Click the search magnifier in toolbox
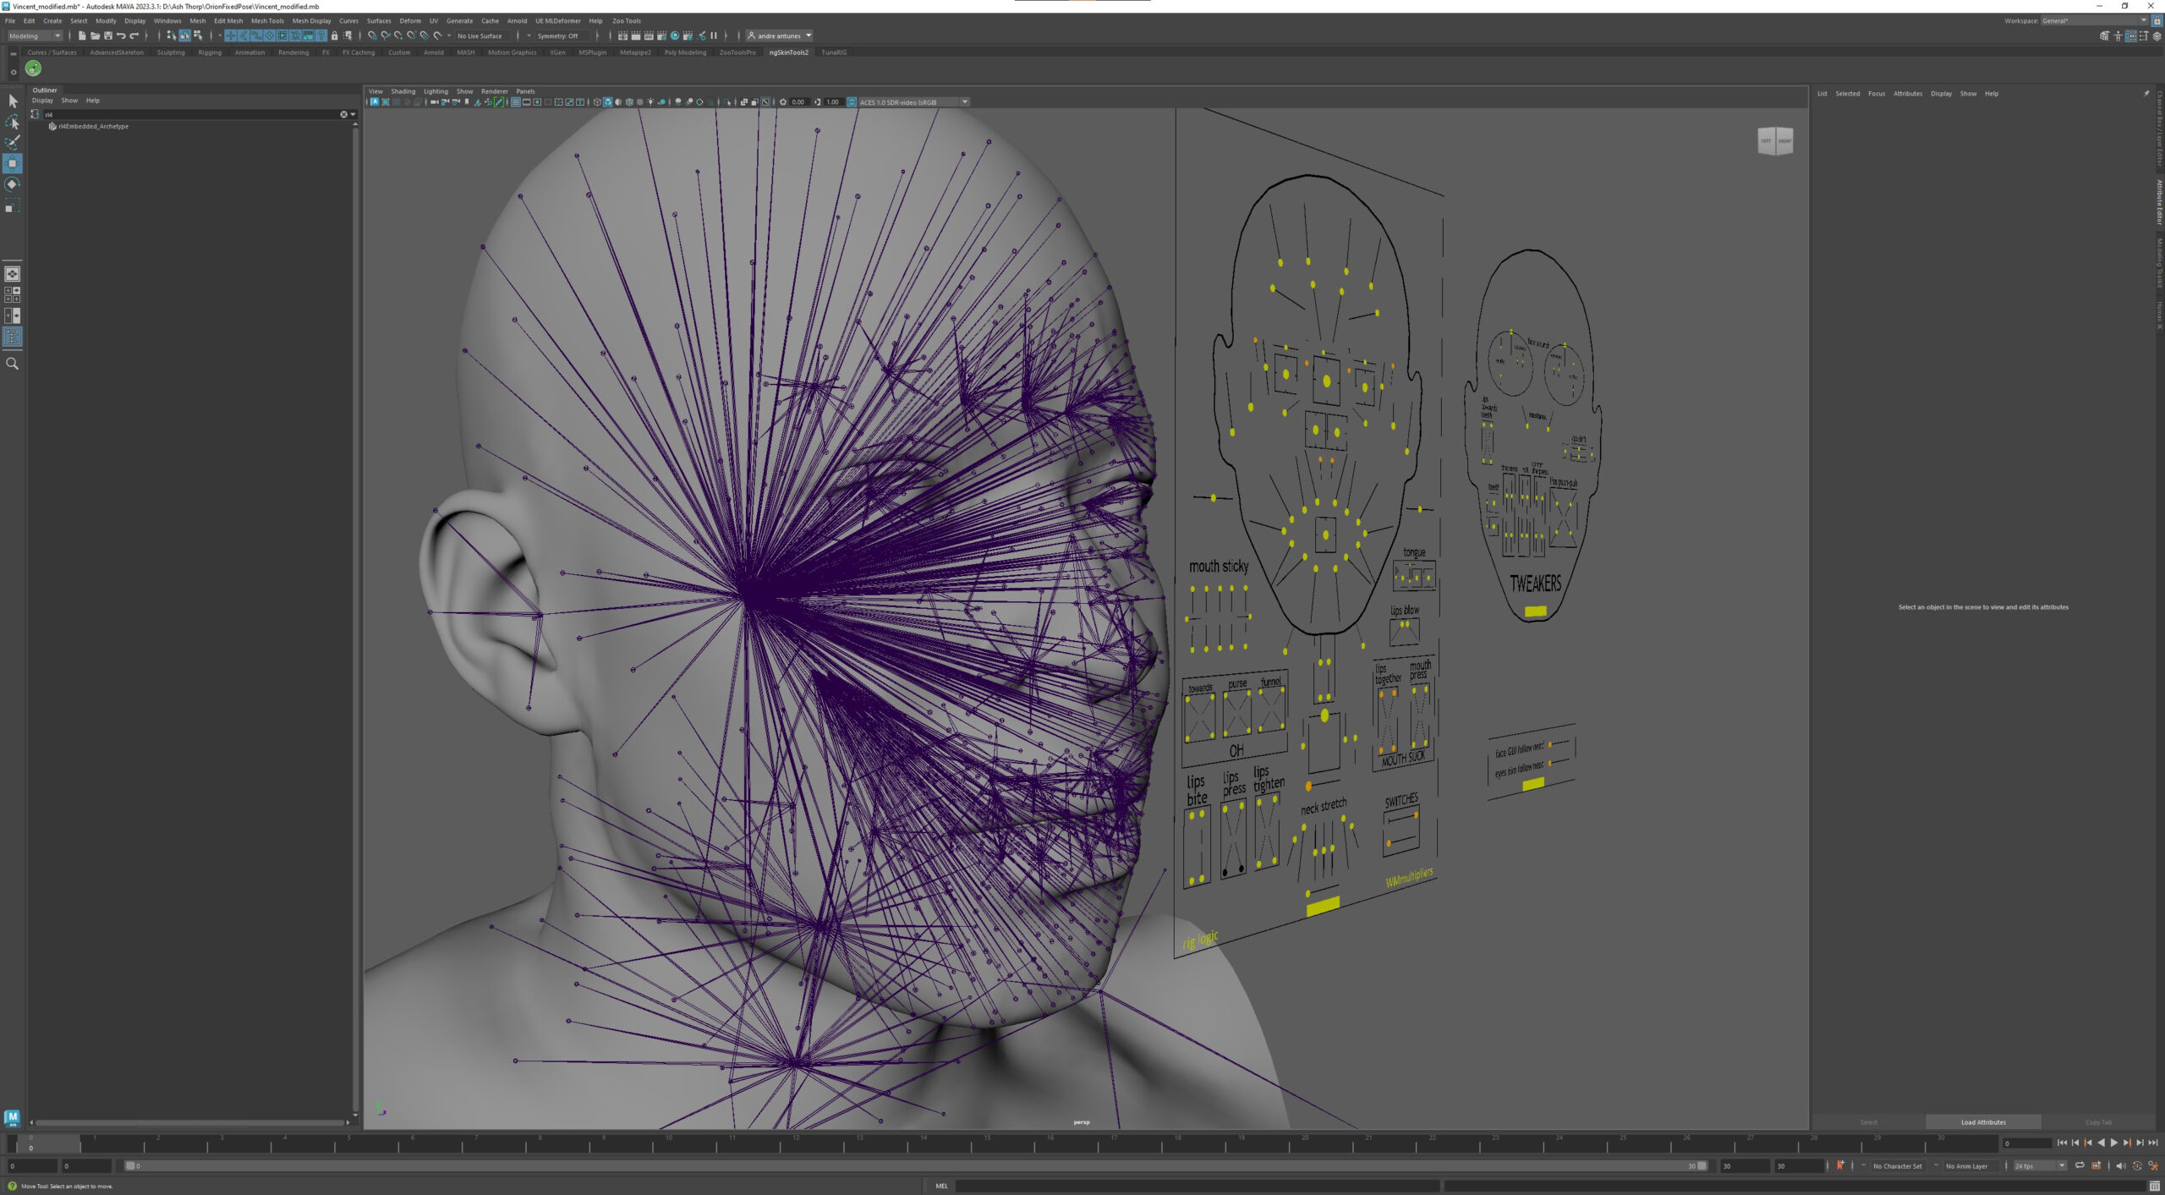 point(13,364)
